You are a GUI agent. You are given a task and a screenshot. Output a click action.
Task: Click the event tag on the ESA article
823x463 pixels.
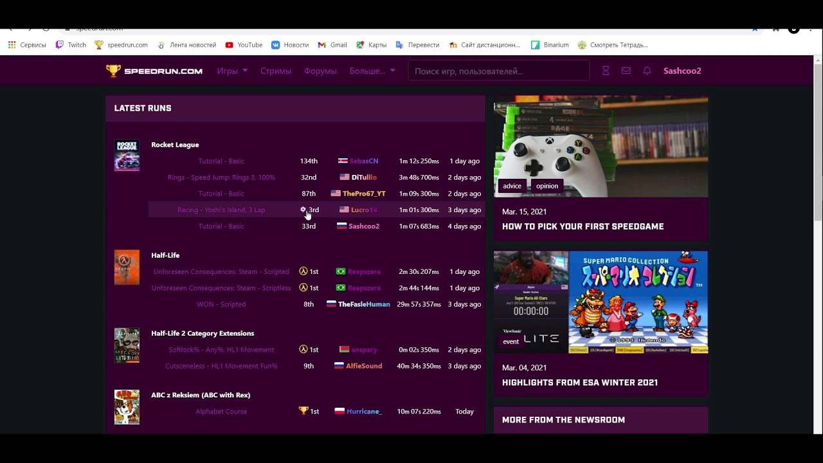(511, 341)
